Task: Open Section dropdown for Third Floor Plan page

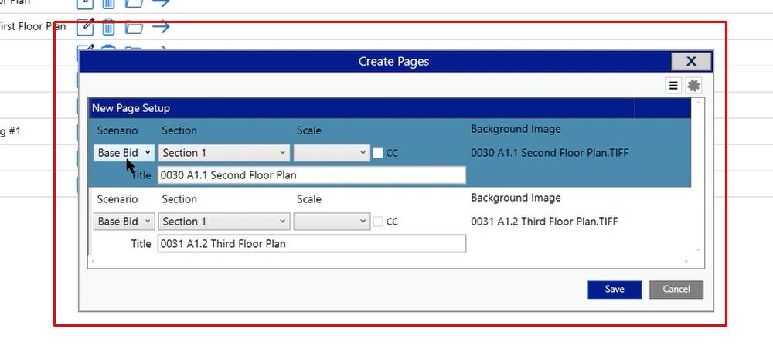Action: coord(224,222)
